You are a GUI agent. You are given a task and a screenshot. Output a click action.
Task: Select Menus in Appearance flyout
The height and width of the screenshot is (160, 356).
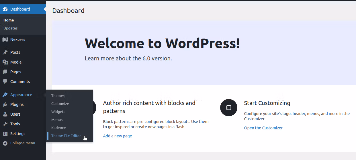(x=57, y=120)
